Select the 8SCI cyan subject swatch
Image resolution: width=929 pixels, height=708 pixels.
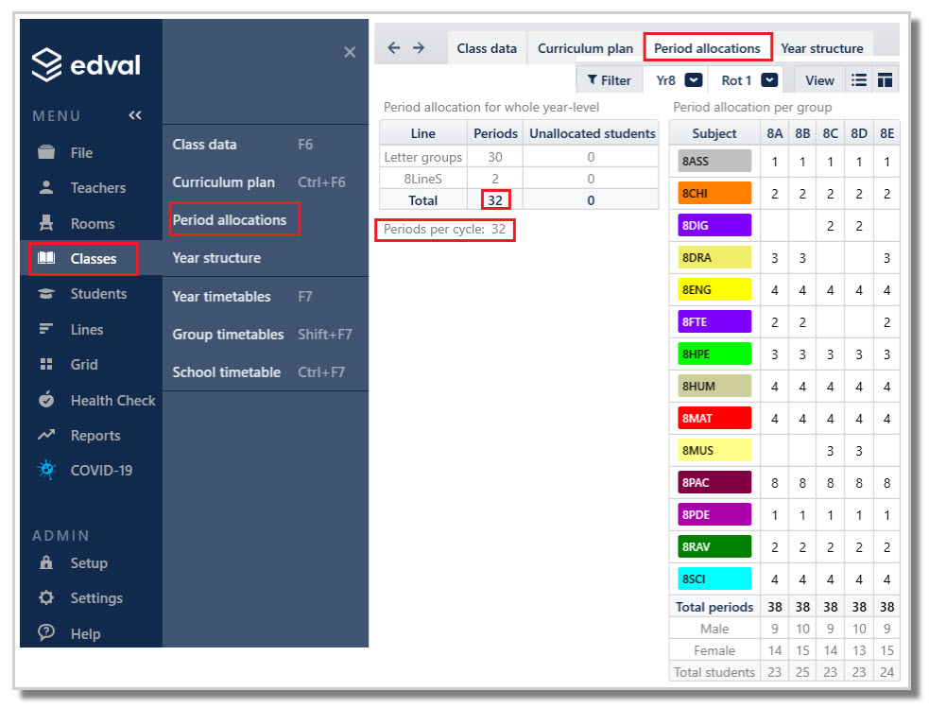point(714,578)
